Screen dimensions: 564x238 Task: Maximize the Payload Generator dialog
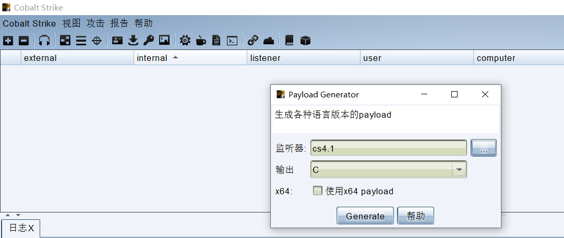(454, 94)
